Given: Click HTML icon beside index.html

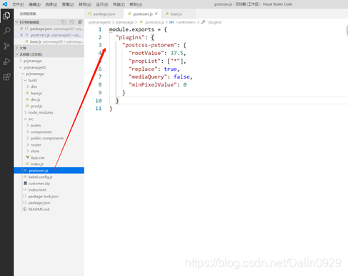Looking at the screenshot, I should pos(25,189).
